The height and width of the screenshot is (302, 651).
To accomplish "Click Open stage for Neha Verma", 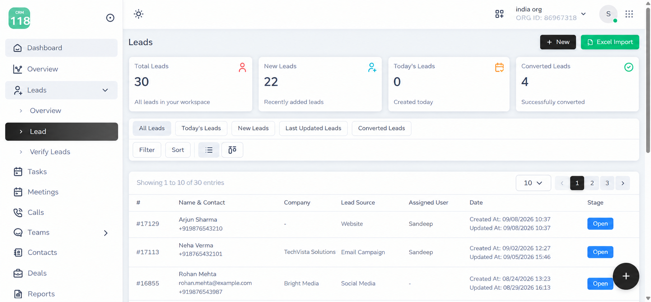I will [x=600, y=252].
